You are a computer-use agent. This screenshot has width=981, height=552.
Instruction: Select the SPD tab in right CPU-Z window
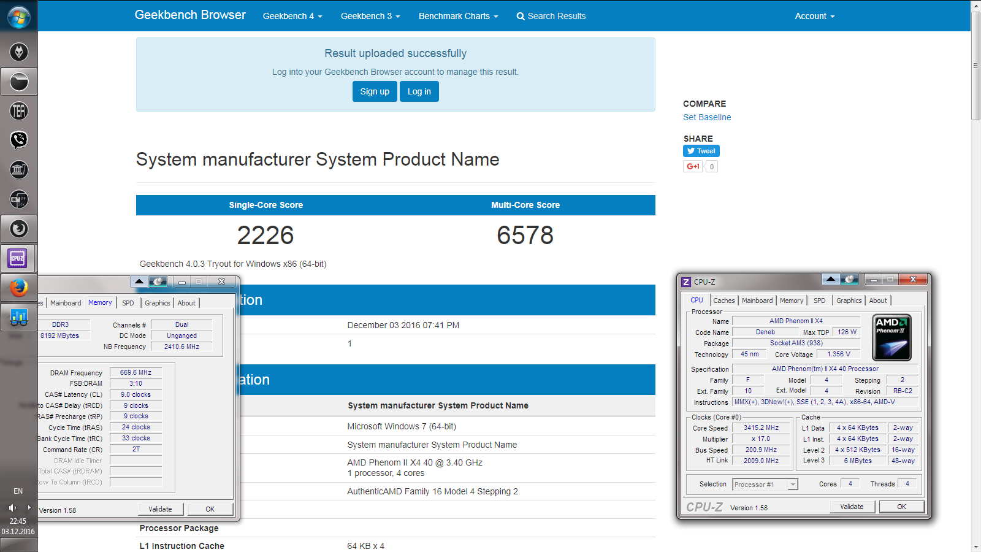(x=820, y=301)
